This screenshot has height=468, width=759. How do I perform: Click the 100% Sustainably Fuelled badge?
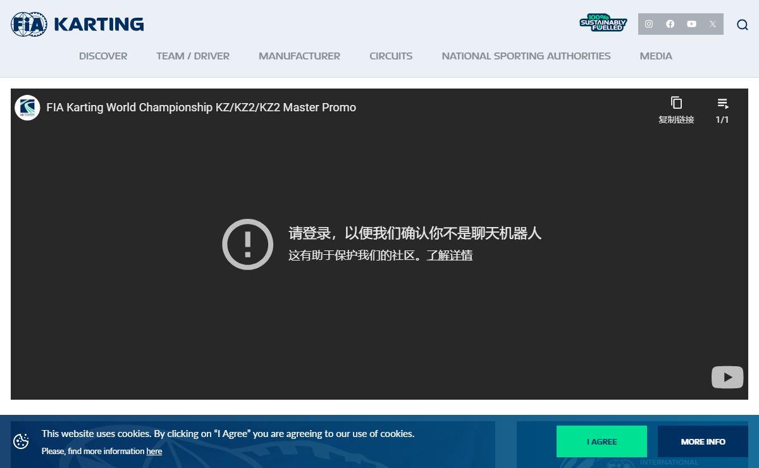(603, 23)
